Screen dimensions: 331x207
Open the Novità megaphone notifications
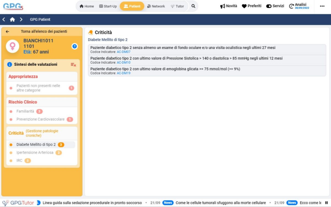coord(229,6)
